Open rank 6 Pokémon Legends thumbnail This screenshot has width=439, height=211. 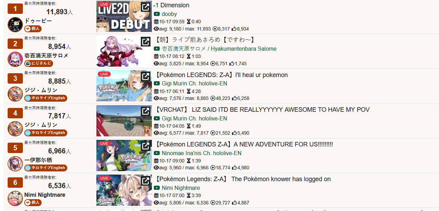[x=124, y=190]
